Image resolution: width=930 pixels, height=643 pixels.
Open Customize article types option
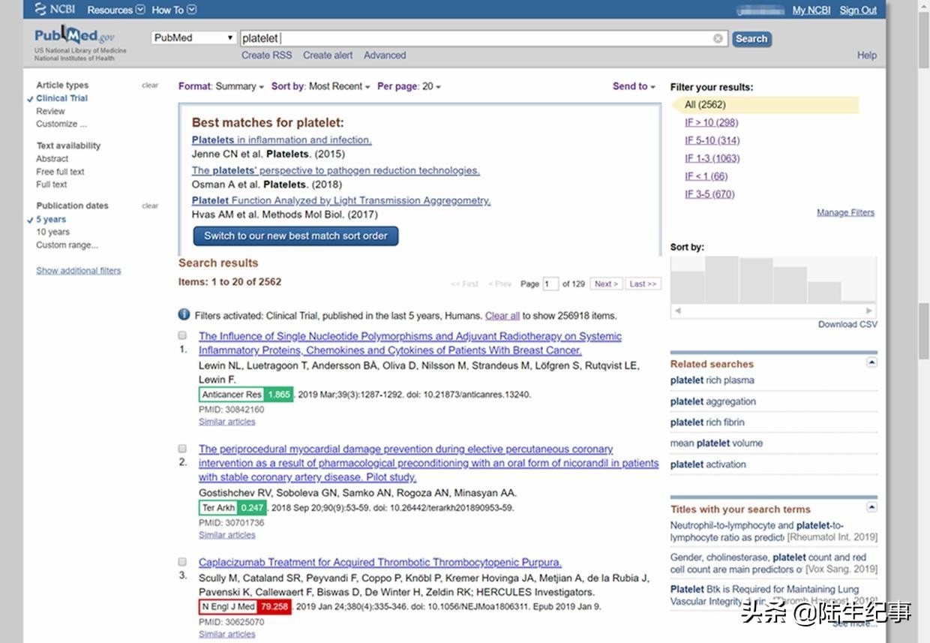(61, 124)
